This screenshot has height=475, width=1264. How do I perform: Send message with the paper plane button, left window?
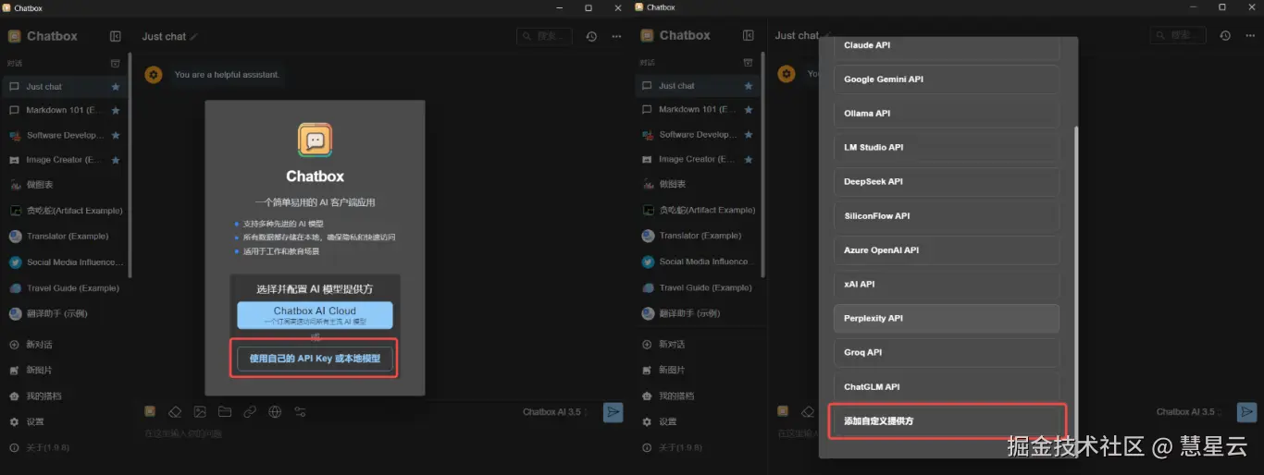click(613, 412)
